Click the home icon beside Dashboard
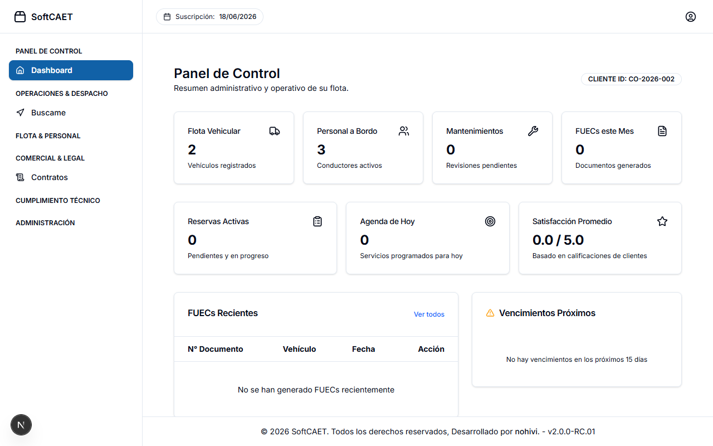The width and height of the screenshot is (713, 446). 20,70
